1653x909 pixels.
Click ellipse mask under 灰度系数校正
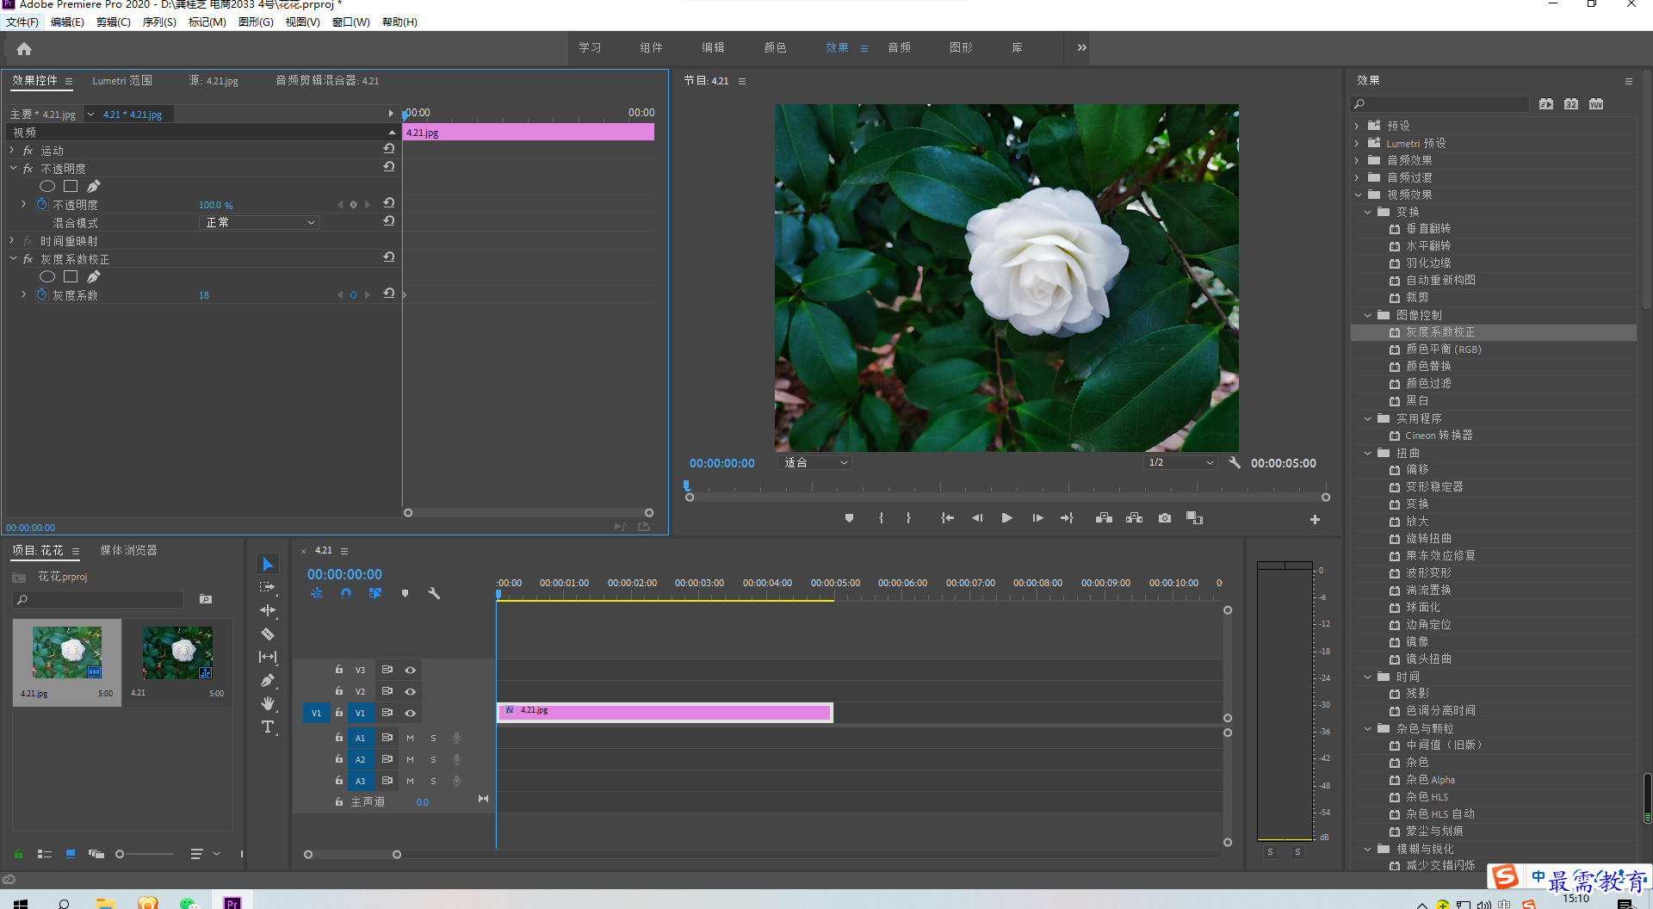point(47,276)
